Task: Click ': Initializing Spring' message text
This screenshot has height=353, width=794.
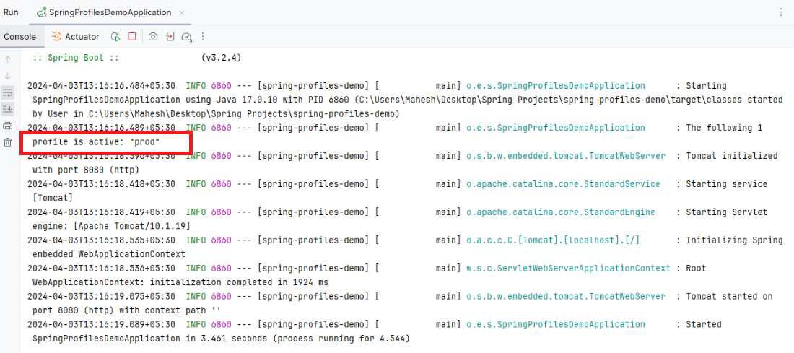Action: point(730,240)
